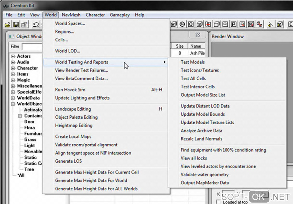The image size is (293, 204).
Task: Choose Recalc Land Normals
Action: pyautogui.click(x=227, y=139)
